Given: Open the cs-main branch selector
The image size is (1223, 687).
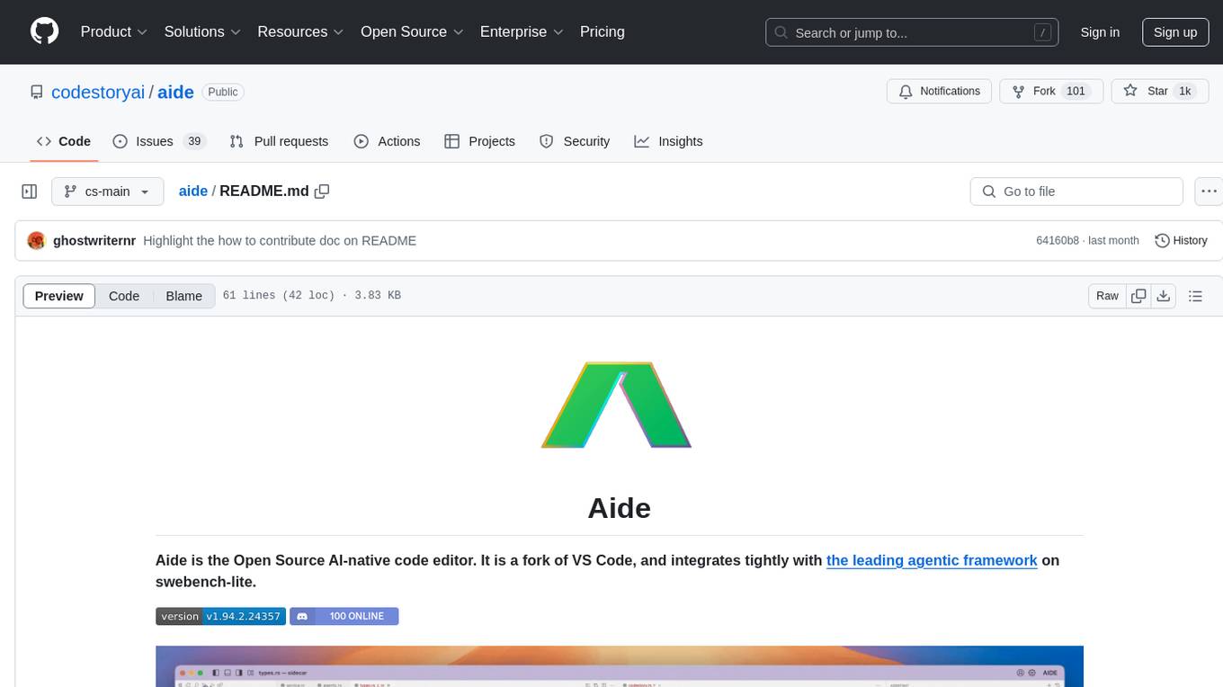Looking at the screenshot, I should tap(107, 192).
